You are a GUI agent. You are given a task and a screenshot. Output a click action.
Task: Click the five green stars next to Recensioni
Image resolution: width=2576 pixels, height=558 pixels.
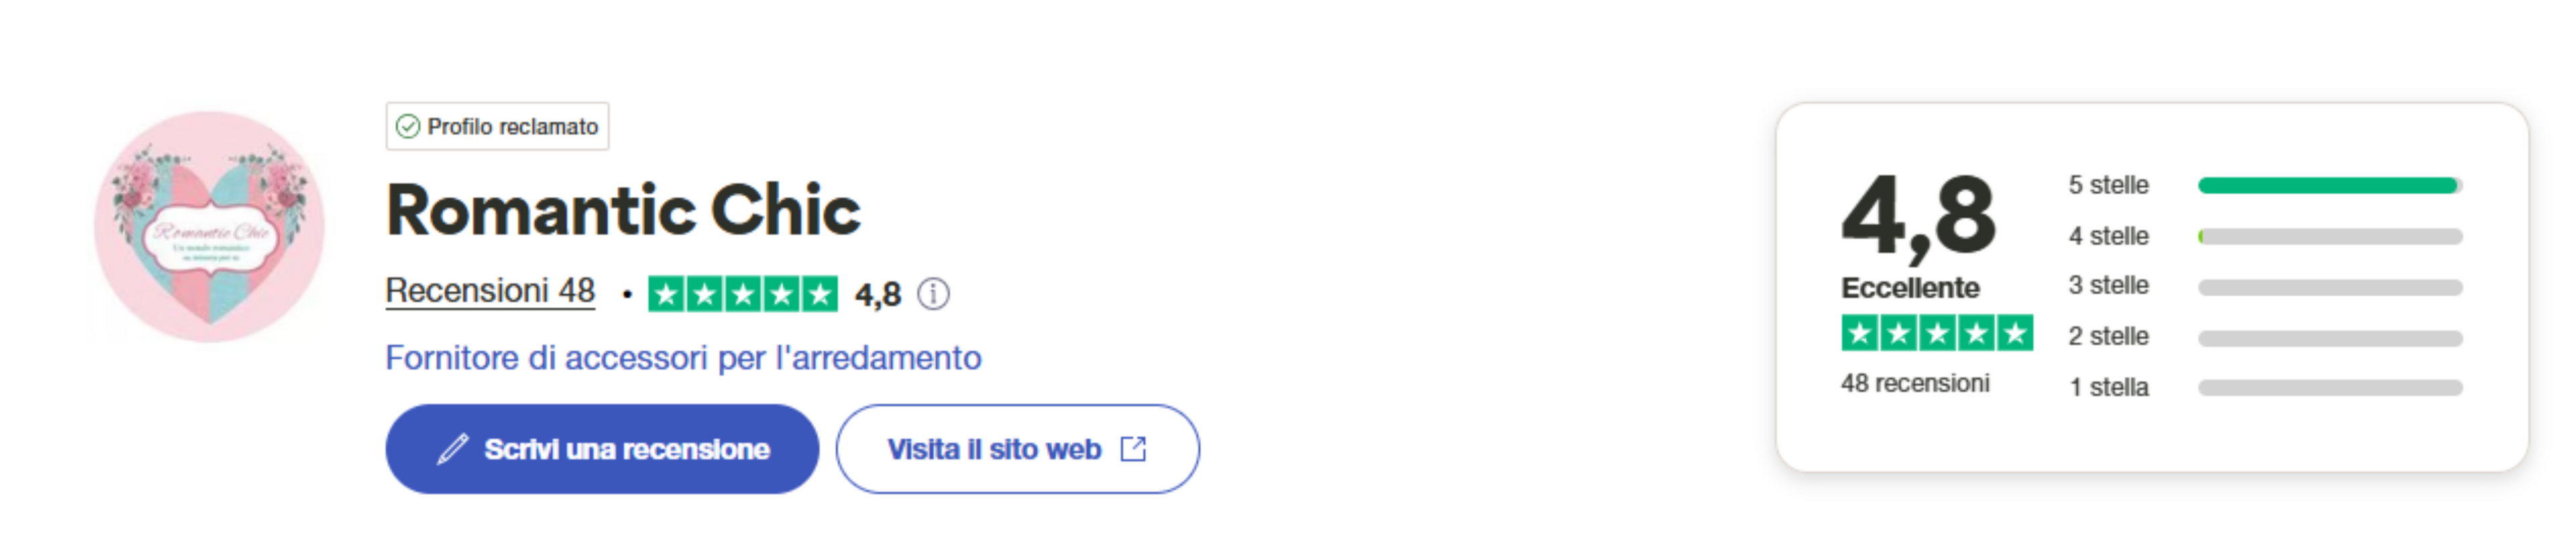click(x=742, y=294)
